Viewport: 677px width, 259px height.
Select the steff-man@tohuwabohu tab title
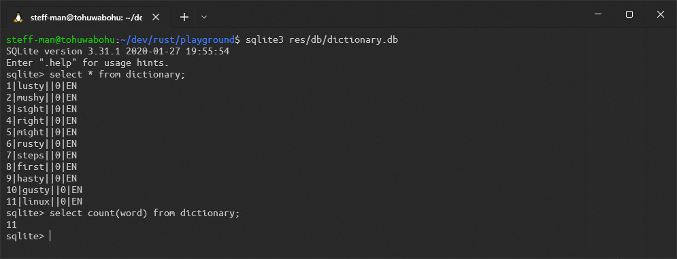click(86, 18)
